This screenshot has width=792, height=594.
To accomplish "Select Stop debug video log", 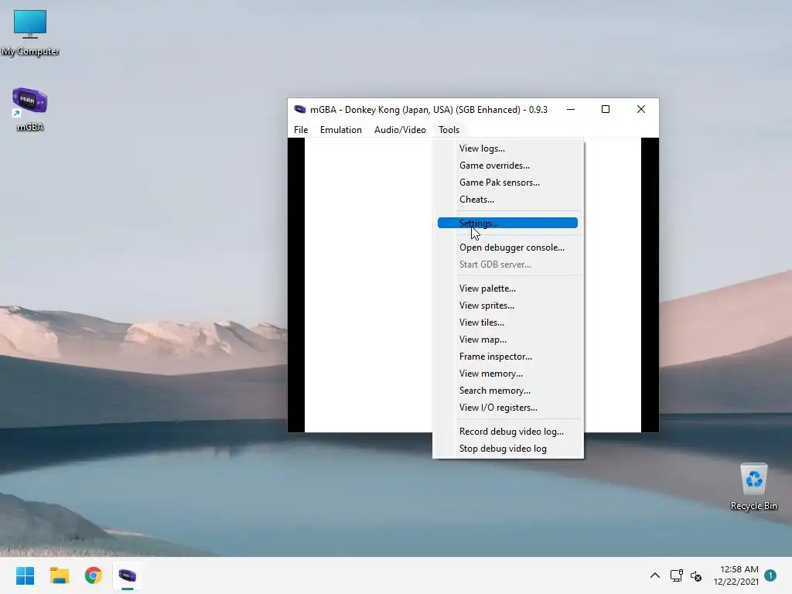I will (x=507, y=449).
